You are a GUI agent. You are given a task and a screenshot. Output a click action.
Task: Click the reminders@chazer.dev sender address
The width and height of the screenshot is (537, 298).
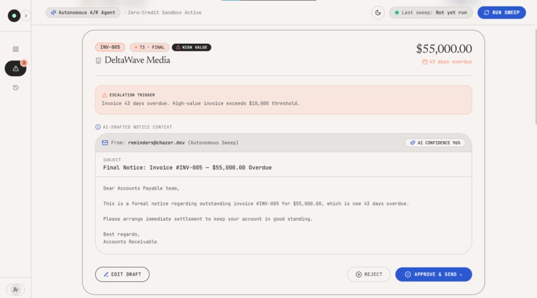tap(157, 143)
